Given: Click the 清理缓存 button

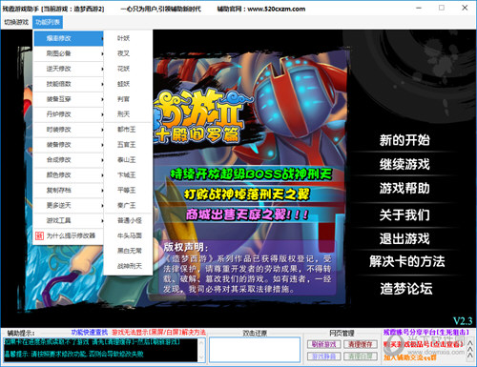Looking at the screenshot, I should (361, 344).
